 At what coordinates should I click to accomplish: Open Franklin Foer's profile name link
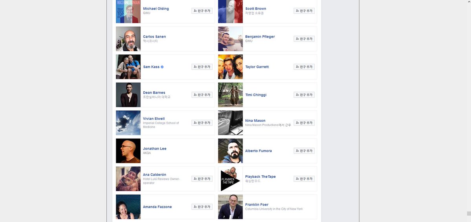[x=257, y=204]
